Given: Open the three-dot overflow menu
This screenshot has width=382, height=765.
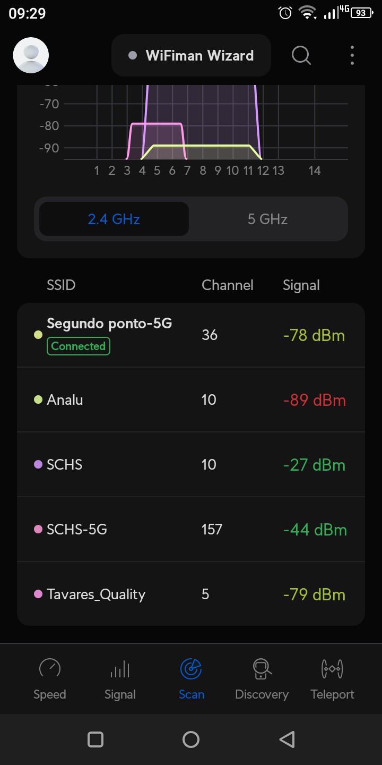Looking at the screenshot, I should tap(352, 55).
